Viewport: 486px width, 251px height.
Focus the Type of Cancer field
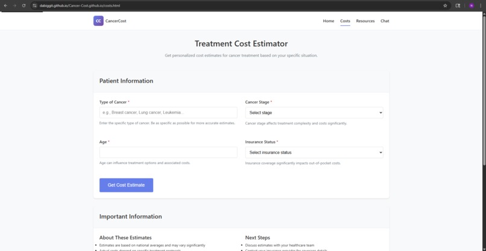(x=168, y=113)
